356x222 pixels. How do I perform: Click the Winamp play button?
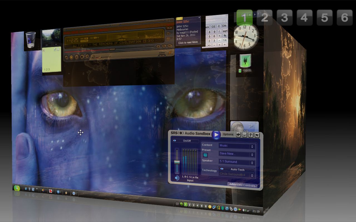tap(71, 57)
